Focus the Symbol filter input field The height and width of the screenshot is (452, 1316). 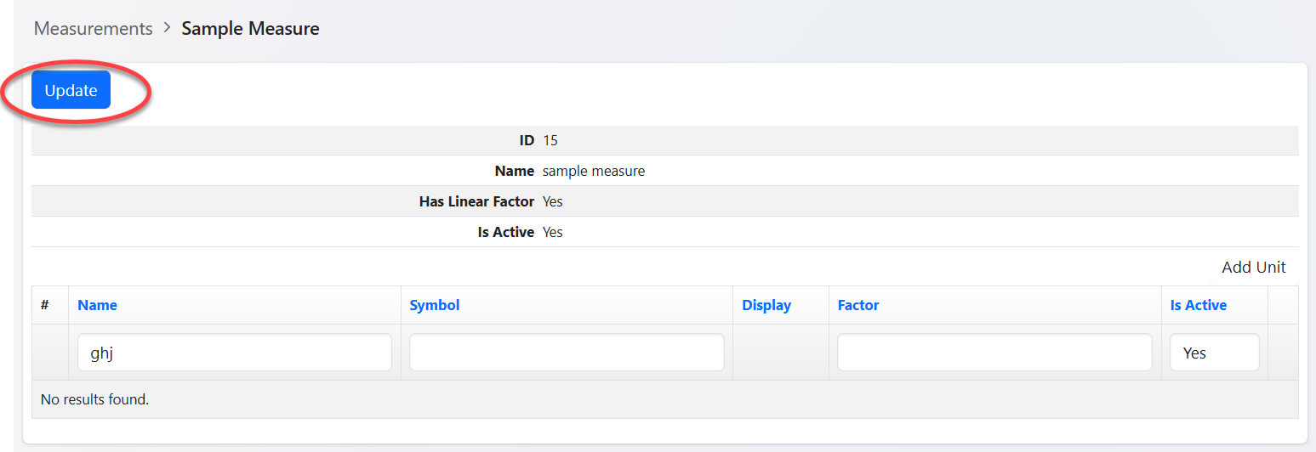(567, 353)
